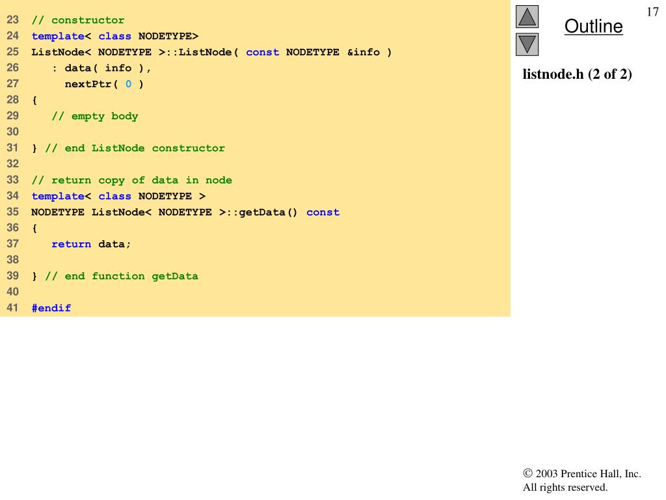The height and width of the screenshot is (500, 666).
Task: Click '// end function getData' comment
Action: coord(122,276)
